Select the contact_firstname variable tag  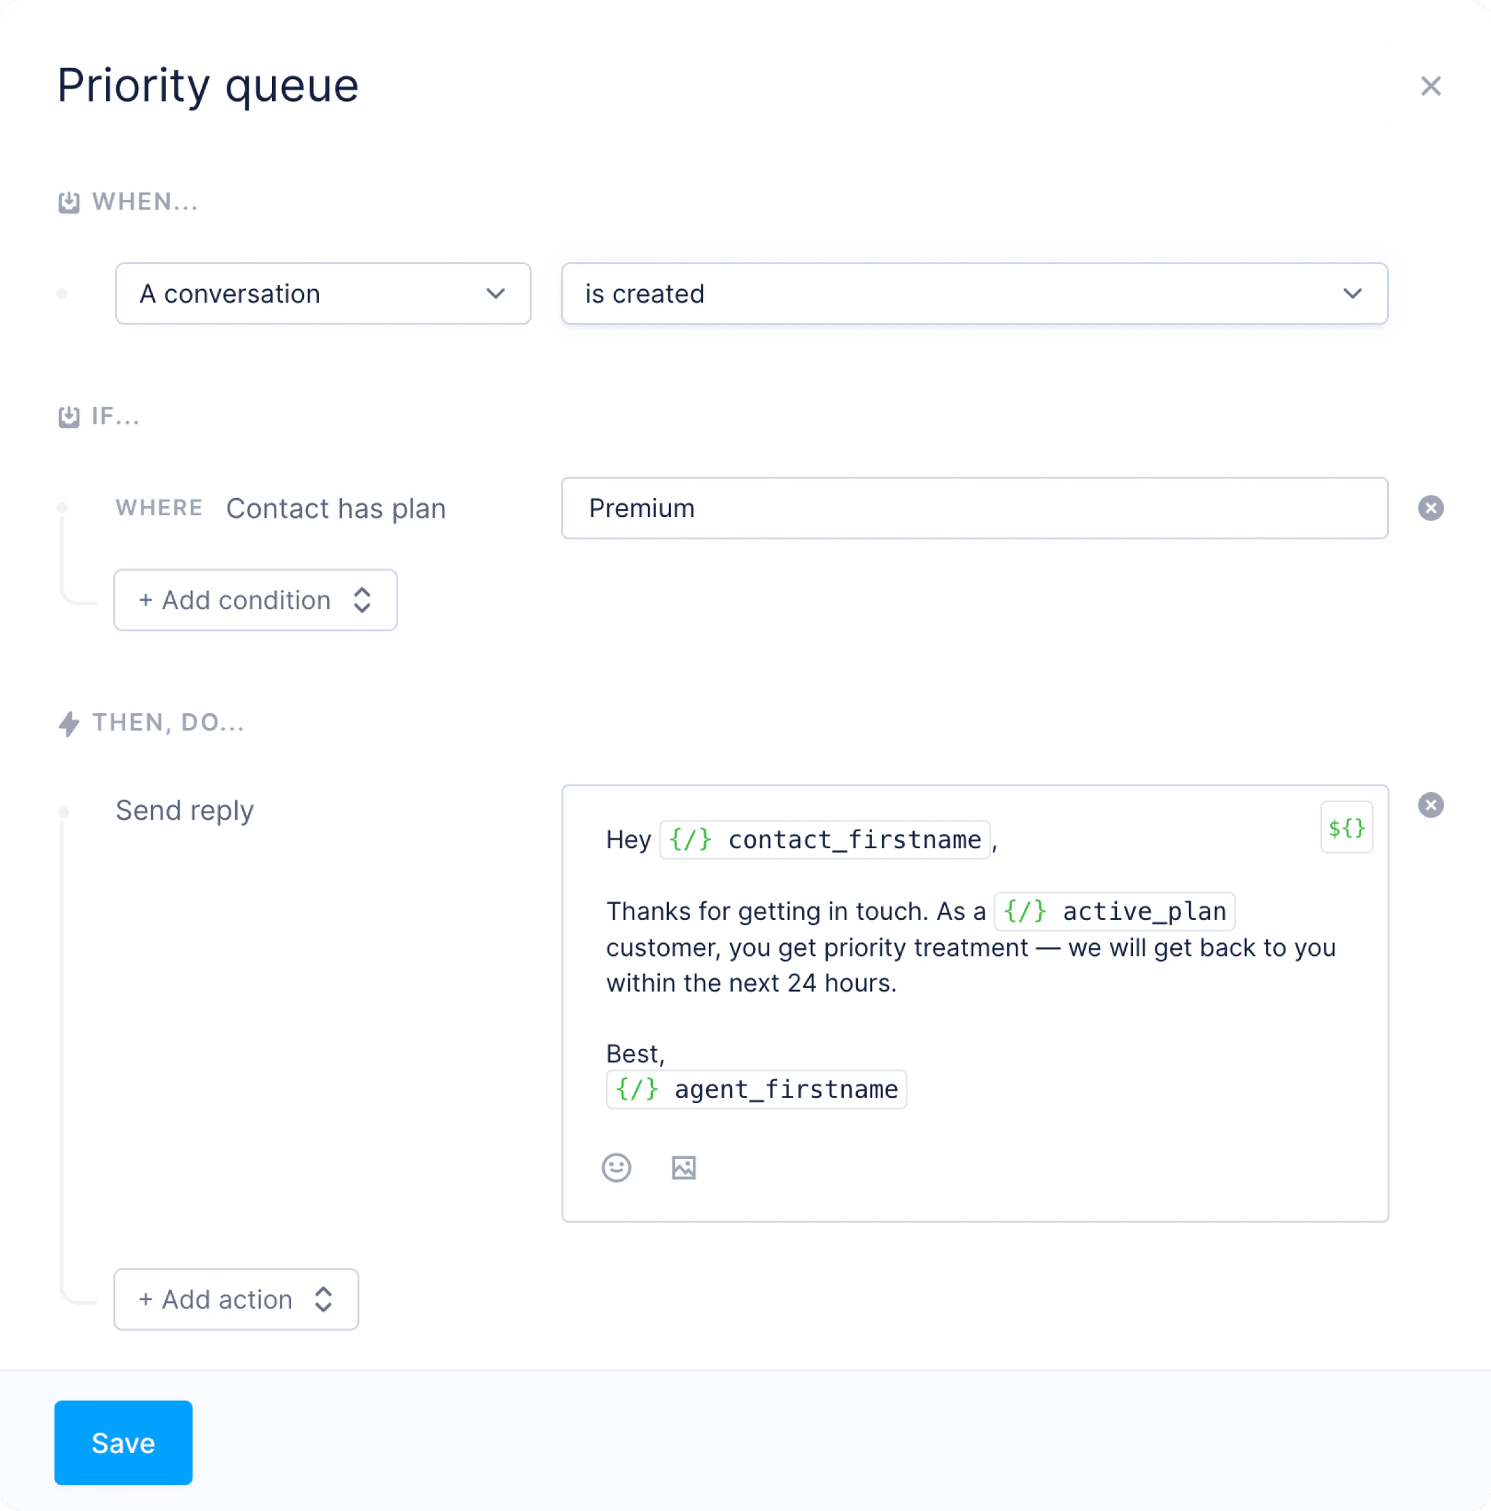point(825,840)
